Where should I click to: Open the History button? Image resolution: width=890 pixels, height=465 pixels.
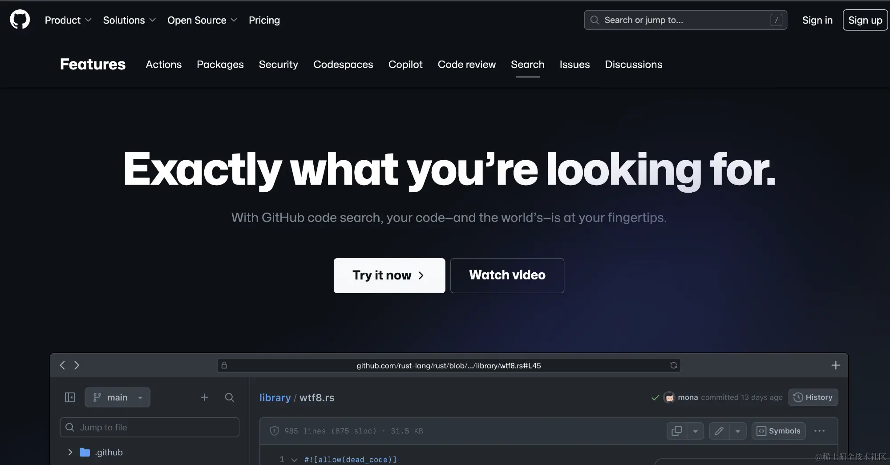(x=813, y=397)
